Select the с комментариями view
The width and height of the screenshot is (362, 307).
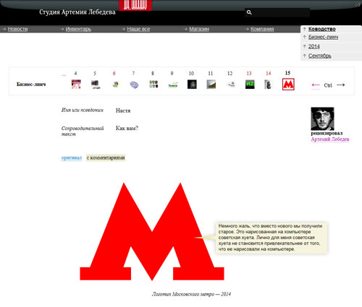click(106, 157)
